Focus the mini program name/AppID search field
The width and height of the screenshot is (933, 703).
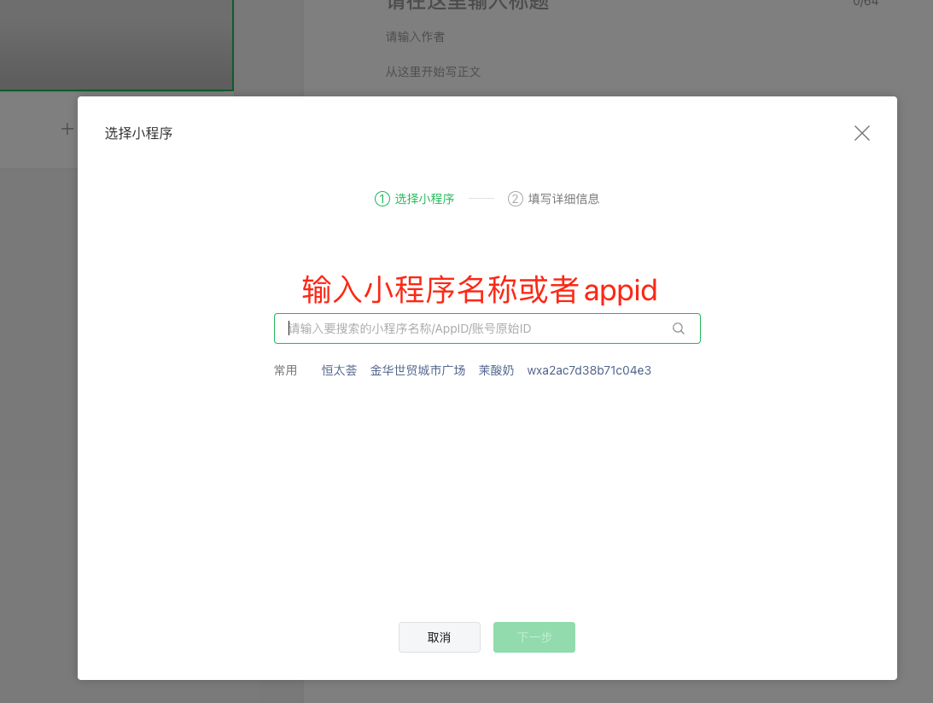click(x=474, y=328)
